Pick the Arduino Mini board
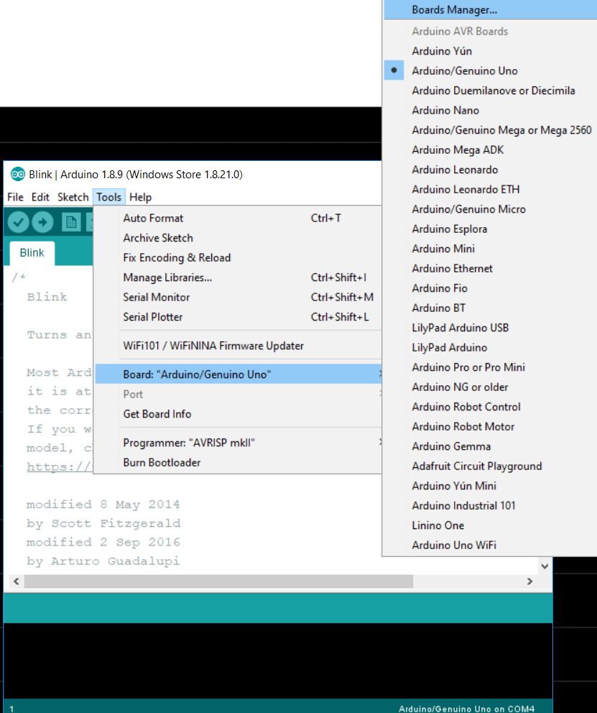Image resolution: width=597 pixels, height=713 pixels. (x=490, y=249)
